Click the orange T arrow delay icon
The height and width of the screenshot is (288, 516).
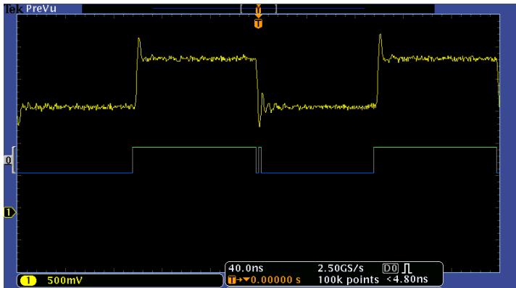[x=239, y=280]
